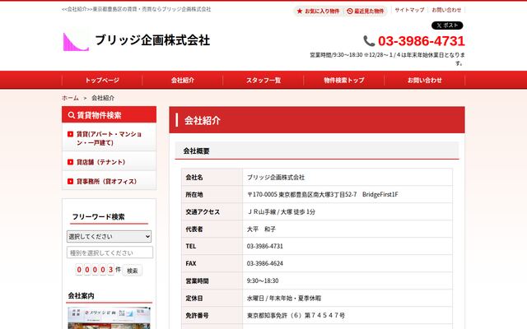Click the 最近見た物件 label
This screenshot has height=329, width=527.
pyautogui.click(x=369, y=11)
